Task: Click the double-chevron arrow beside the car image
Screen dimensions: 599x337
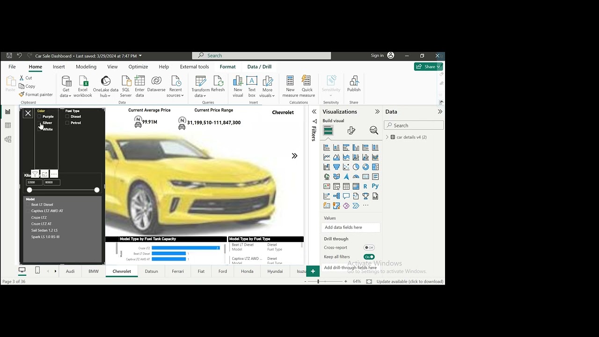Action: coord(294,156)
